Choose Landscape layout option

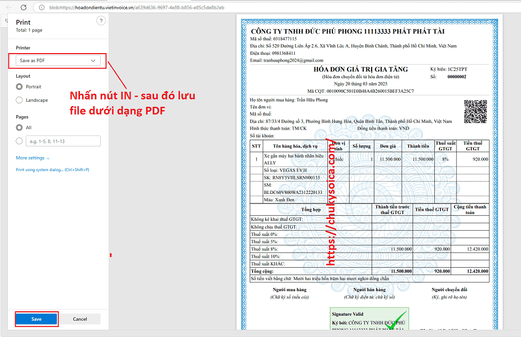point(19,100)
